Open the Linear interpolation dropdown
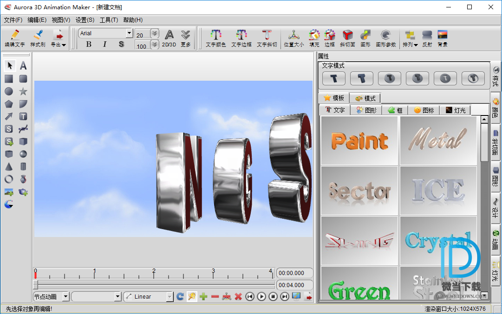 pos(170,297)
